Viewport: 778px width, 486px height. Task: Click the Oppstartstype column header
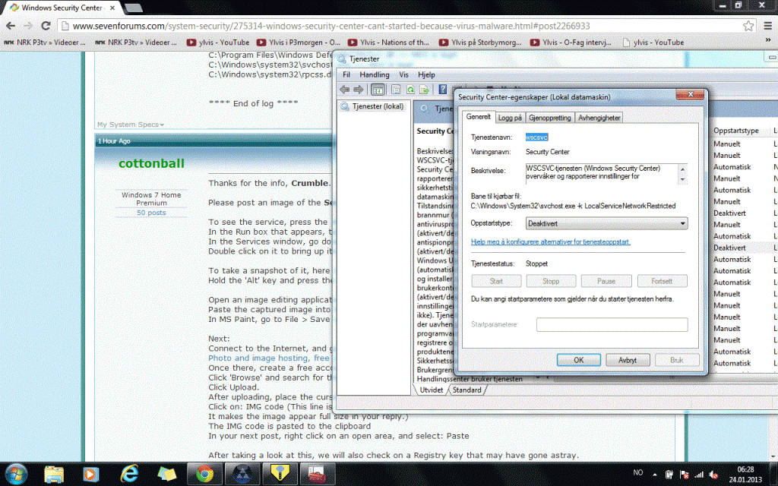pyautogui.click(x=735, y=131)
